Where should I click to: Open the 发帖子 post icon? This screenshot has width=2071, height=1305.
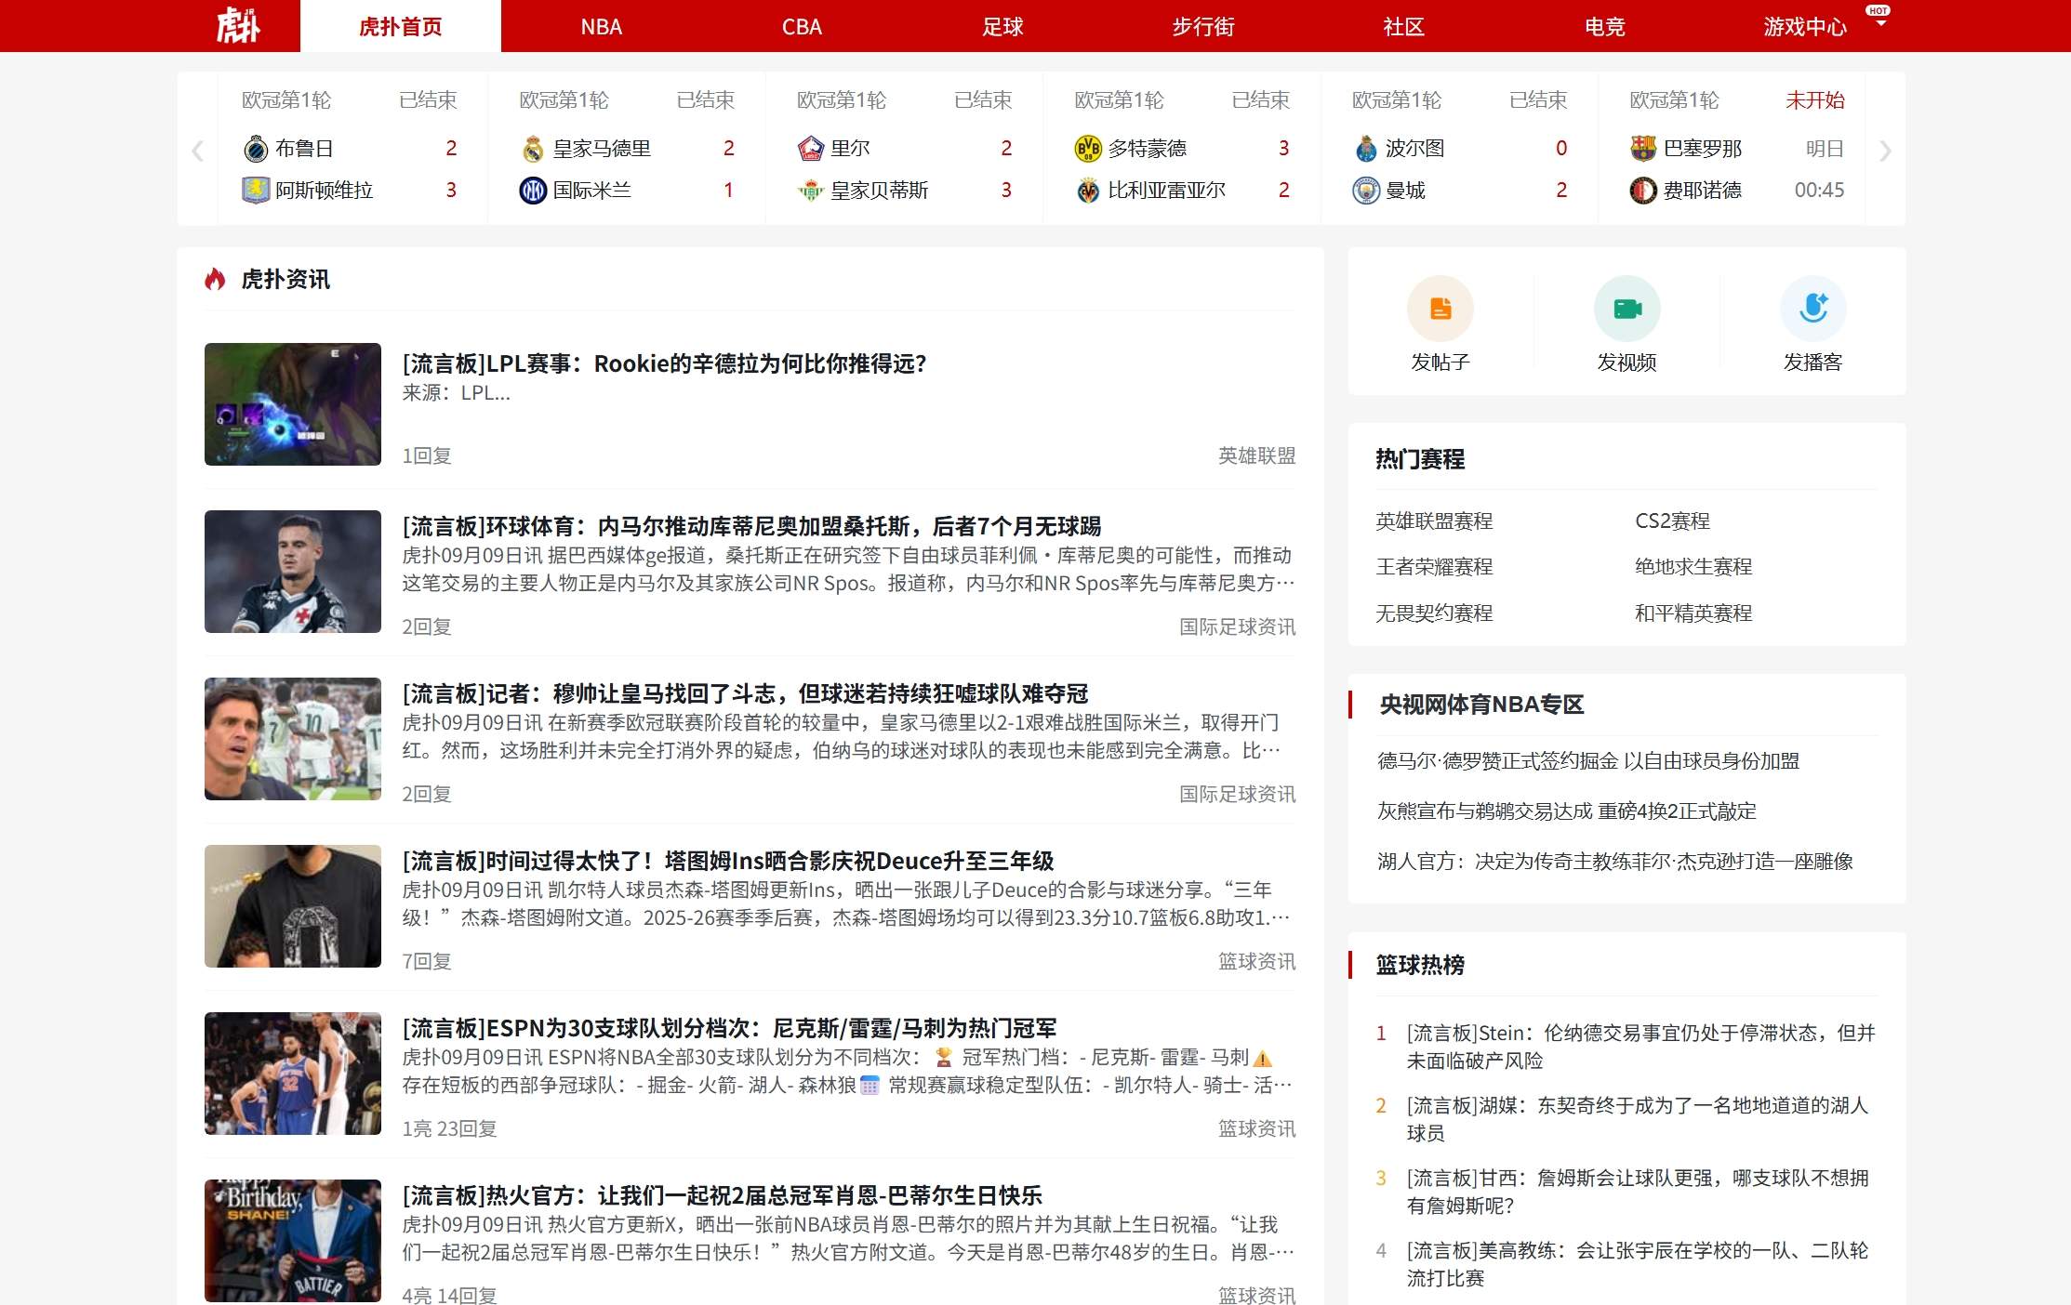point(1440,309)
